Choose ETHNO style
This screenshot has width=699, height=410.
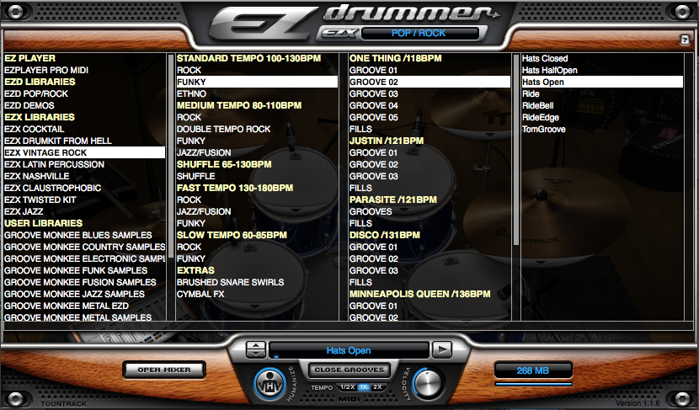click(x=257, y=93)
